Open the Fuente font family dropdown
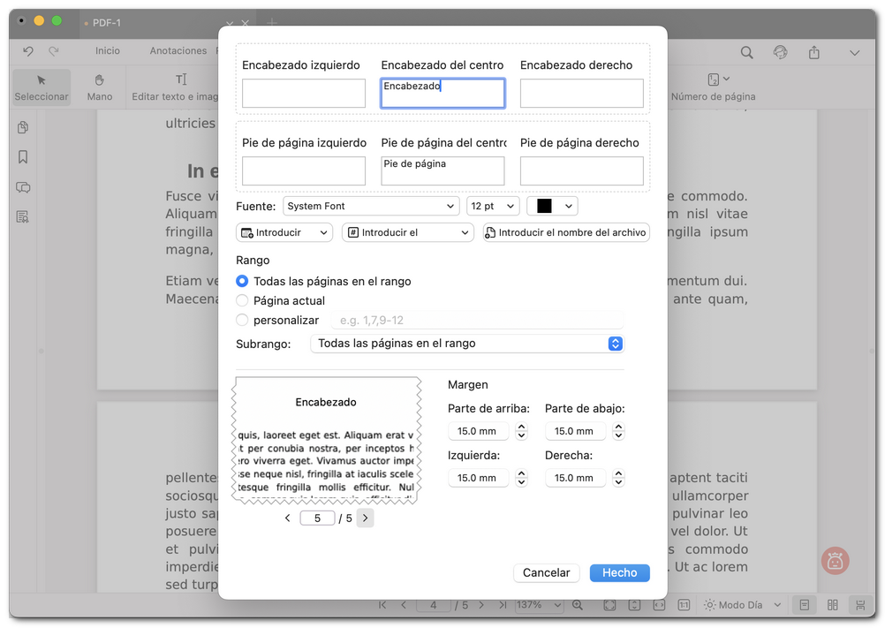The width and height of the screenshot is (885, 628). pos(371,205)
